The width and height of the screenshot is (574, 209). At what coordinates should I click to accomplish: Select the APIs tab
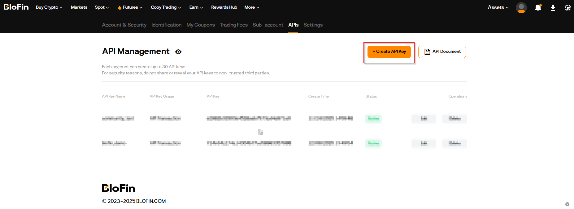pos(293,25)
